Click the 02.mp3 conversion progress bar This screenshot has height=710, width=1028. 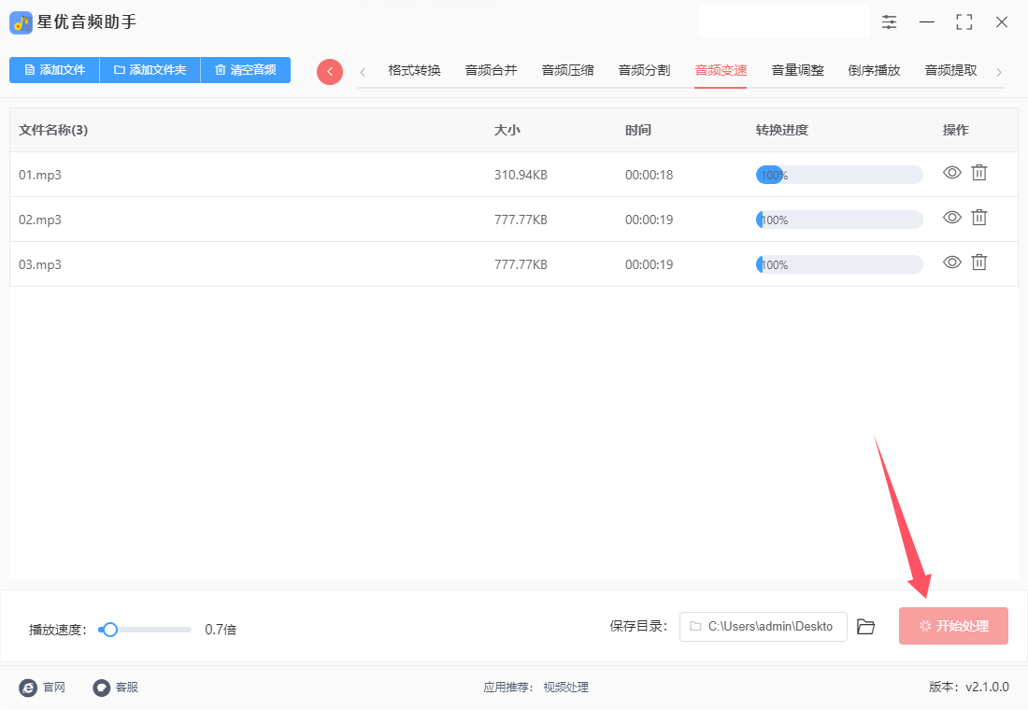pos(839,220)
